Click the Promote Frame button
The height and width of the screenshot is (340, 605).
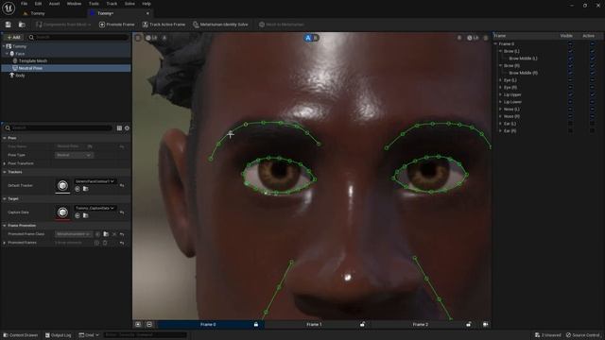[x=117, y=25]
